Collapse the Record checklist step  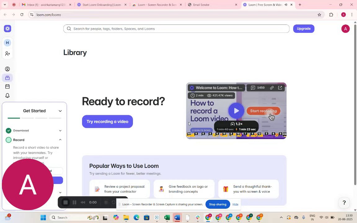[60, 140]
